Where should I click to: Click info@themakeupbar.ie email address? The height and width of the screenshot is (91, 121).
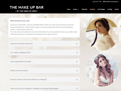click(x=112, y=2)
